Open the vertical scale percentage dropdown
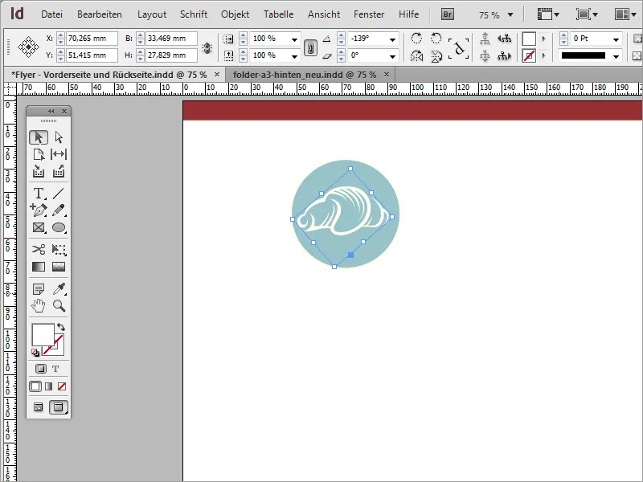Screen dimensions: 643x482 (x=294, y=55)
